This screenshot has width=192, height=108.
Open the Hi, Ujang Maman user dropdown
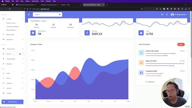[179, 15]
